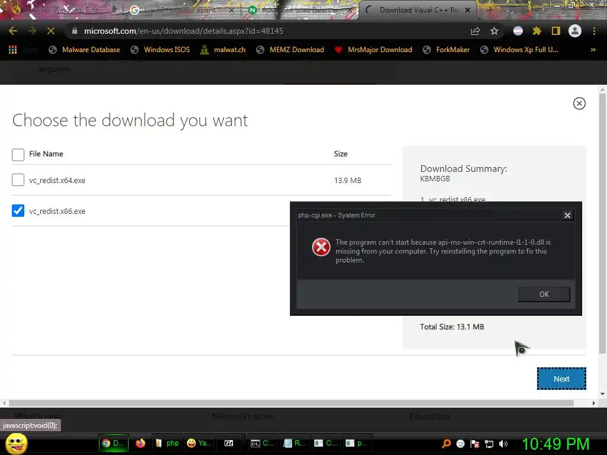
Task: Click the red error icon in dialog
Action: (321, 247)
